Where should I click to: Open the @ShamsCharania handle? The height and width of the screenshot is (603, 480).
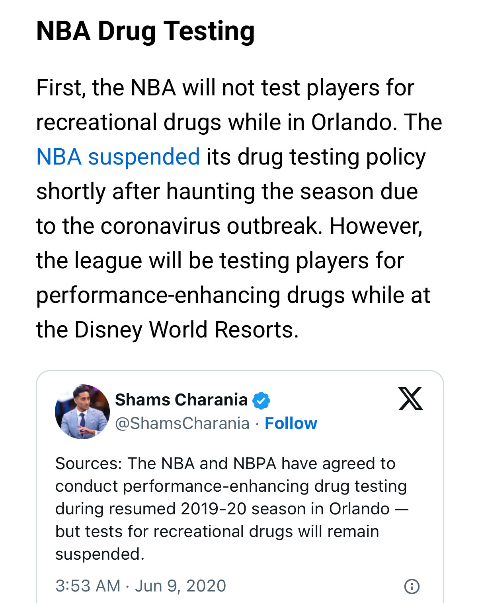[x=182, y=423]
